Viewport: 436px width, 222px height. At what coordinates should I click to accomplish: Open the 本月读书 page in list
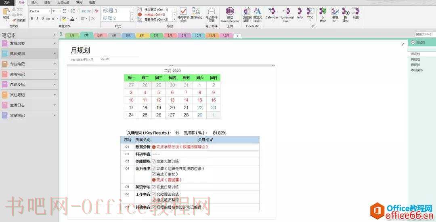[417, 70]
